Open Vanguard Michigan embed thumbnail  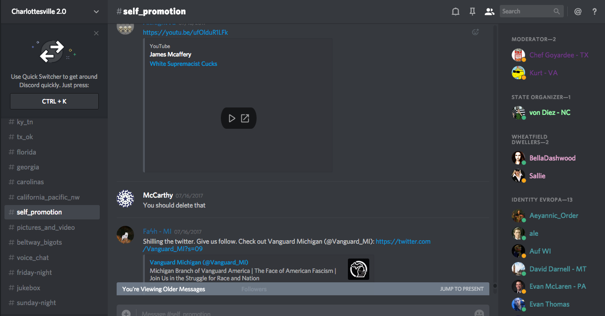(x=358, y=269)
